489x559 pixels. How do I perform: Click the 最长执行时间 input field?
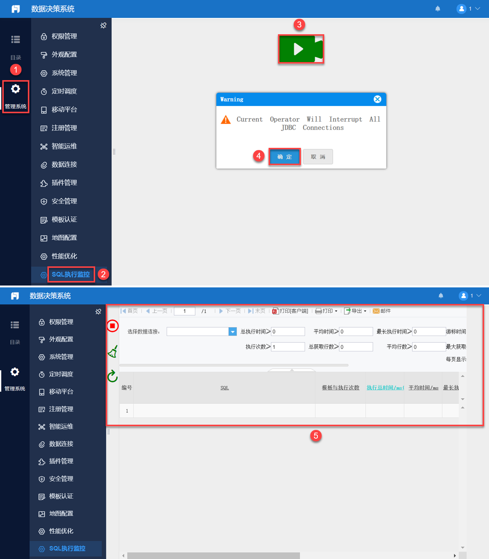429,331
